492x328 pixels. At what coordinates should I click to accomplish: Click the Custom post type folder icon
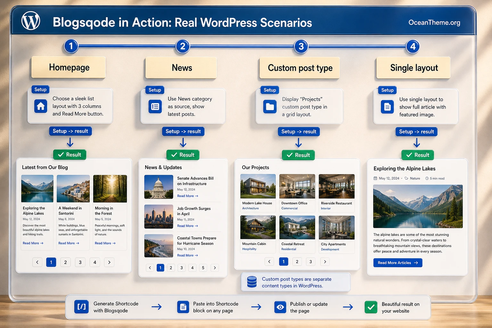[x=270, y=107]
